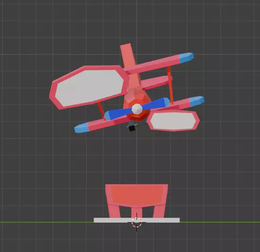The image size is (260, 252).
Task: Click the 3D cursor at the origin
Action: [x=136, y=222]
